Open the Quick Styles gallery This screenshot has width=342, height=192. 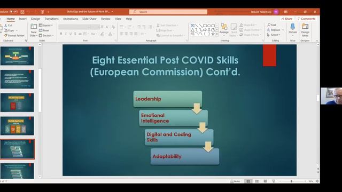click(234, 30)
